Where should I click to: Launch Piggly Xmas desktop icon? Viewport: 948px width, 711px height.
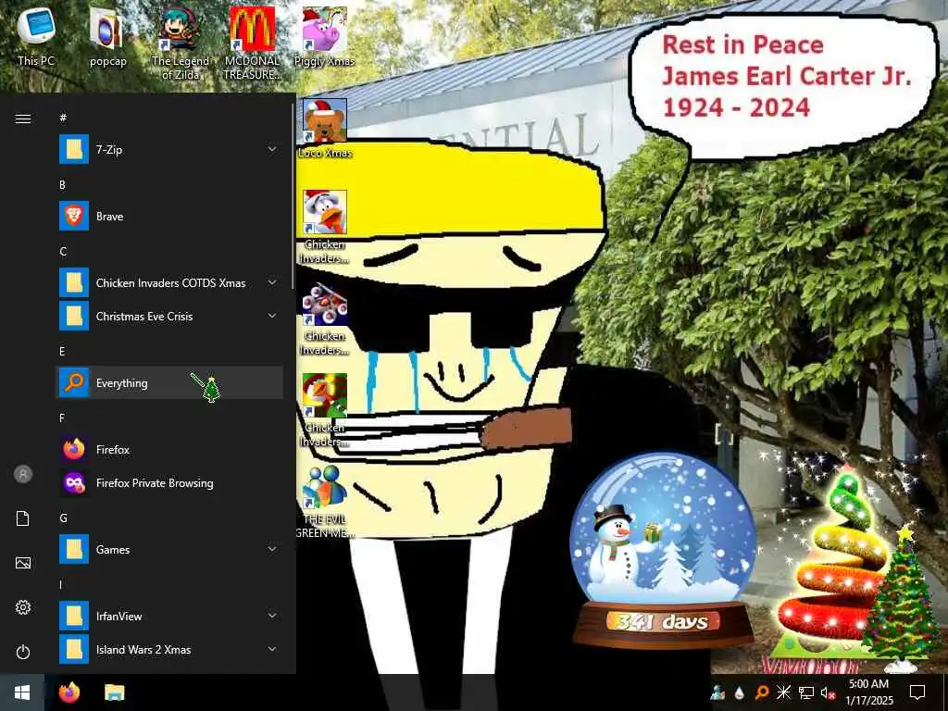tap(325, 36)
